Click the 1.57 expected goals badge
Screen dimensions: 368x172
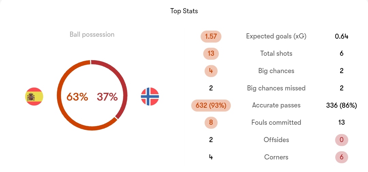click(x=211, y=36)
